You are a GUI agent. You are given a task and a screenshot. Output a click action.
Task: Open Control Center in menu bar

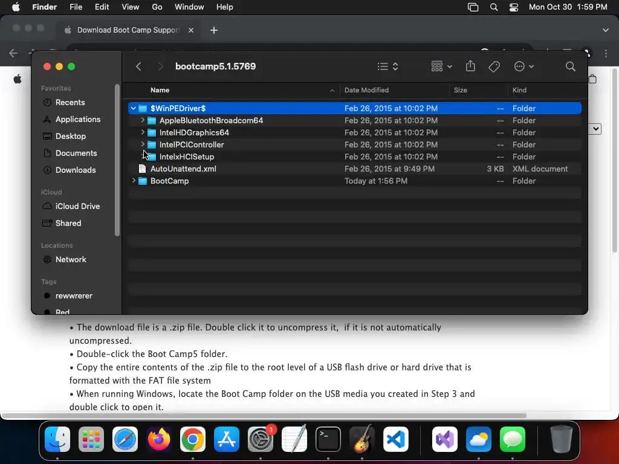pyautogui.click(x=514, y=7)
